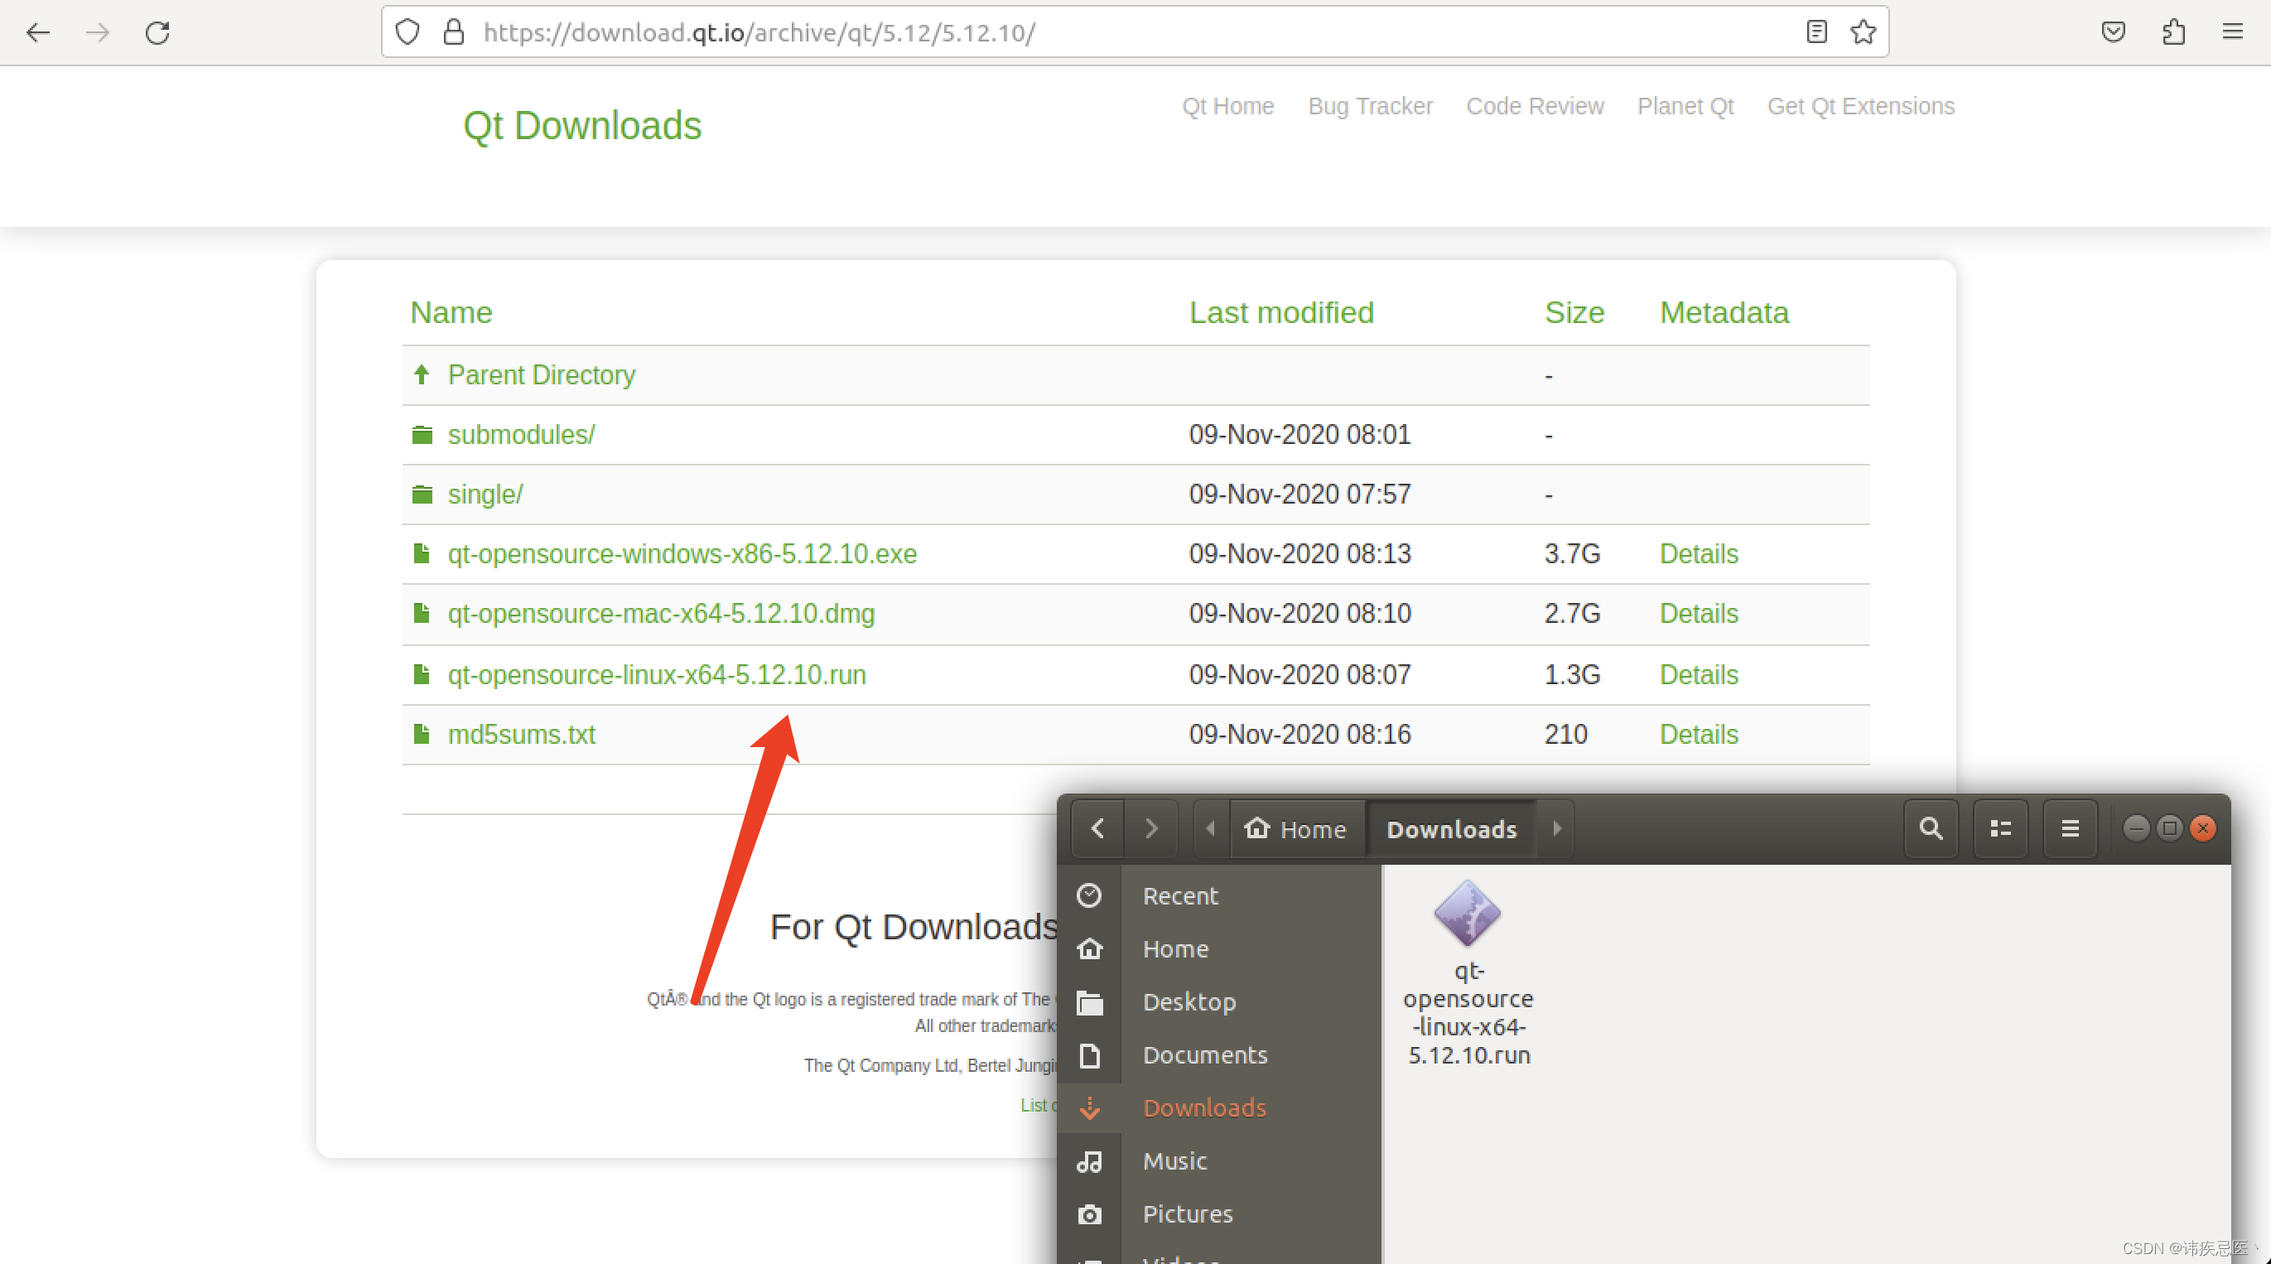Click the browser URL address field
Screen dimensions: 2271x1264
pyautogui.click(x=1058, y=32)
